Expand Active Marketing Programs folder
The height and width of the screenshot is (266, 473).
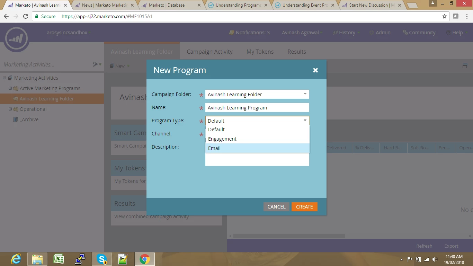[10, 88]
